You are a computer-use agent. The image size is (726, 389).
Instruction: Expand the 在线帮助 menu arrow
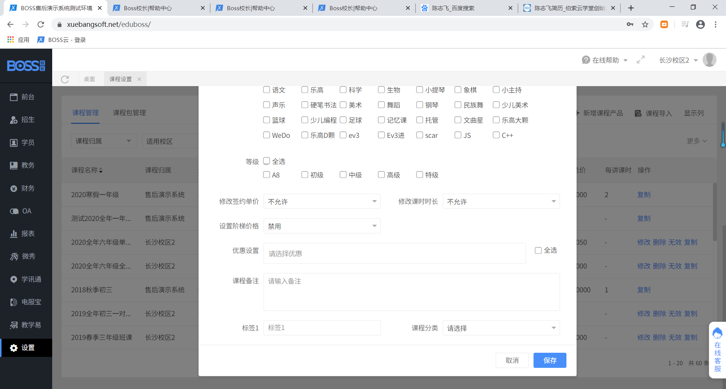pyautogui.click(x=625, y=60)
